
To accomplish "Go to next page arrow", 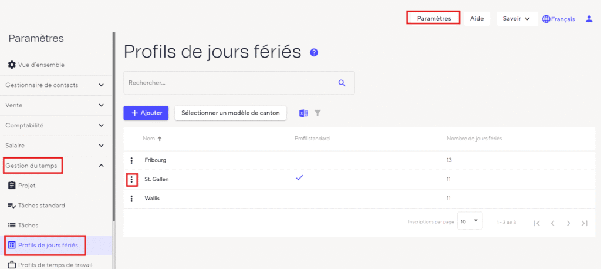I will coord(568,223).
